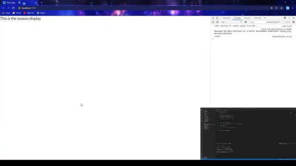Switch to the Console tab in DevTools

click(237, 18)
